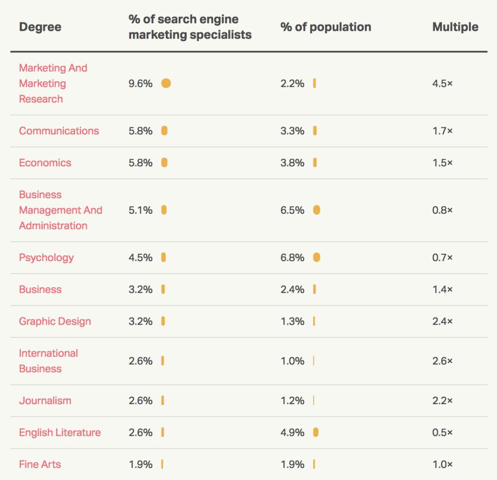The height and width of the screenshot is (480, 497).
Task: Click the % of population column header
Action: [326, 27]
